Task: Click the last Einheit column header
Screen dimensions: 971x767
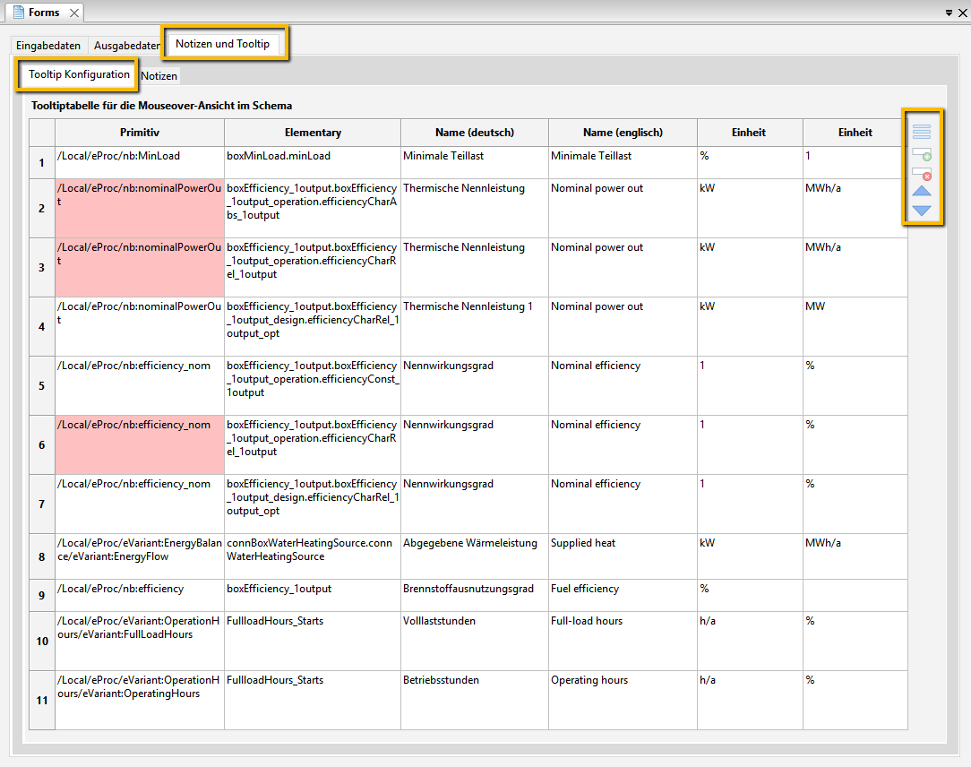Action: point(855,133)
